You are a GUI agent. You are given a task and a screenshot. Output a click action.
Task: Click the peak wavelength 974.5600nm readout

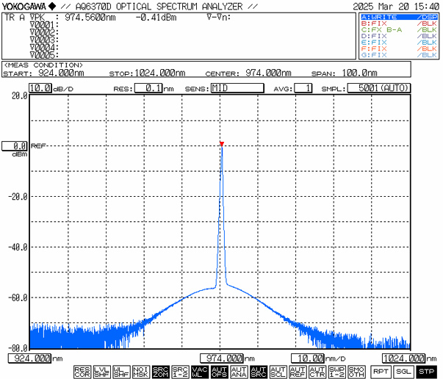(x=90, y=18)
